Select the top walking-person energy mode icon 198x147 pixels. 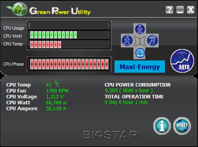click(140, 29)
